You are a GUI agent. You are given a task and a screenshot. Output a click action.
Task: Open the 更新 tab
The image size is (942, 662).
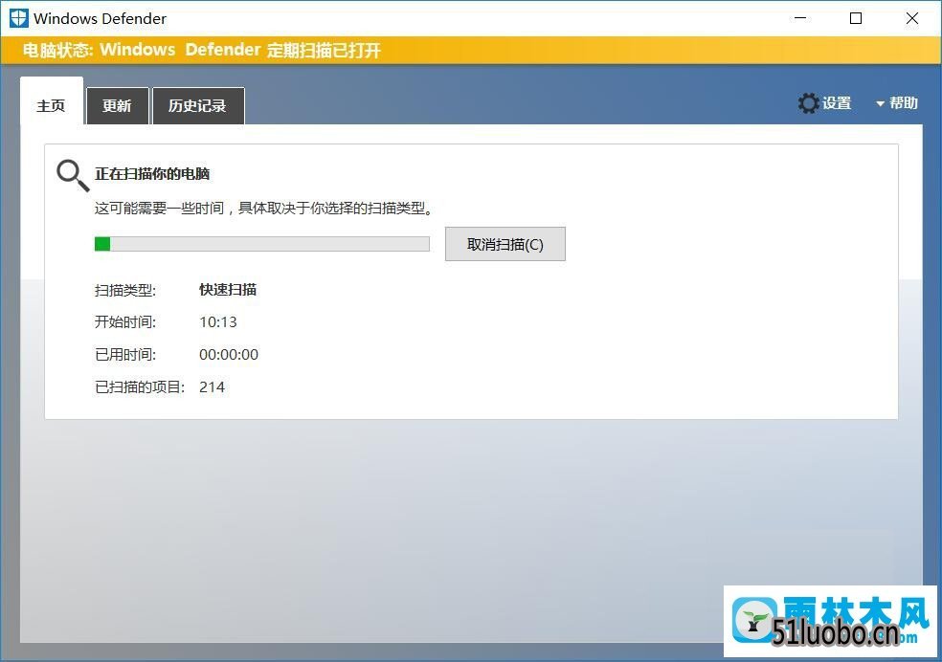pos(117,105)
